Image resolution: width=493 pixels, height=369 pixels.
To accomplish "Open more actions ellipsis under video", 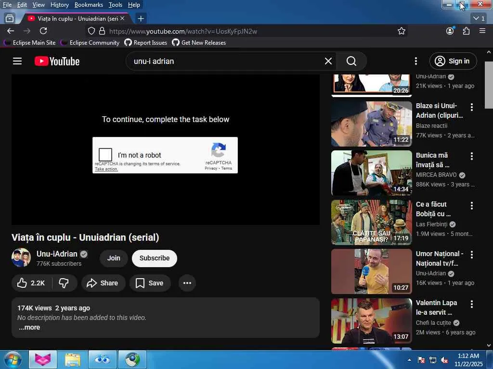I will (x=187, y=283).
